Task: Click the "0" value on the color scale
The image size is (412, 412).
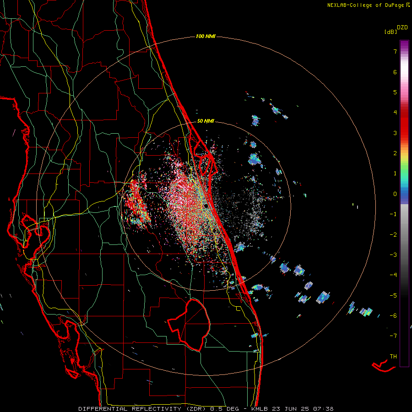Action: pyautogui.click(x=395, y=194)
